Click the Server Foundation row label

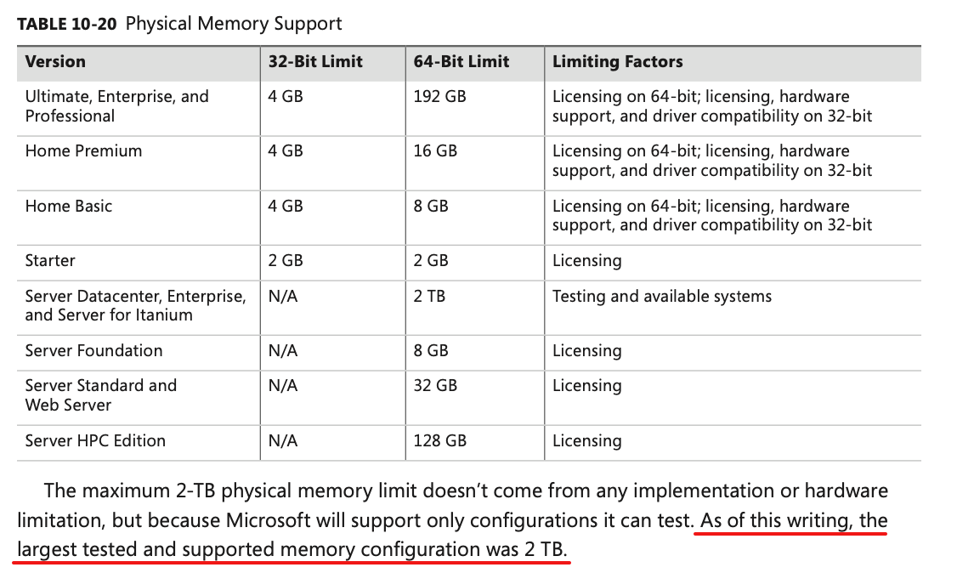pyautogui.click(x=93, y=350)
